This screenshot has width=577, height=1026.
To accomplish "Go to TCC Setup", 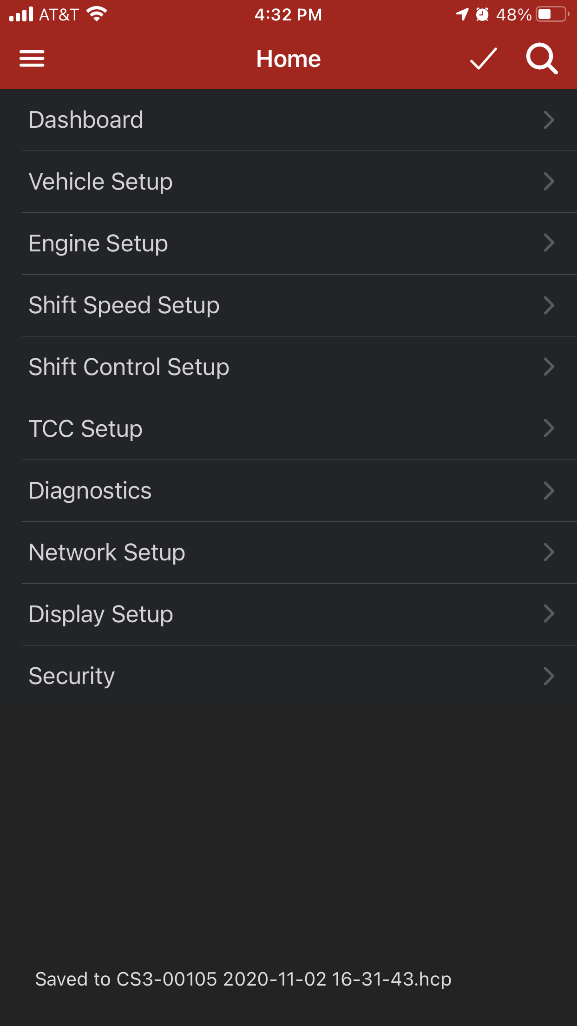I will tap(85, 428).
